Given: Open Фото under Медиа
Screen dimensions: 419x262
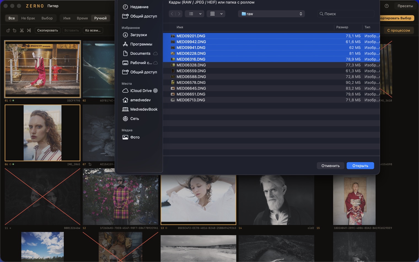Looking at the screenshot, I should [x=135, y=137].
